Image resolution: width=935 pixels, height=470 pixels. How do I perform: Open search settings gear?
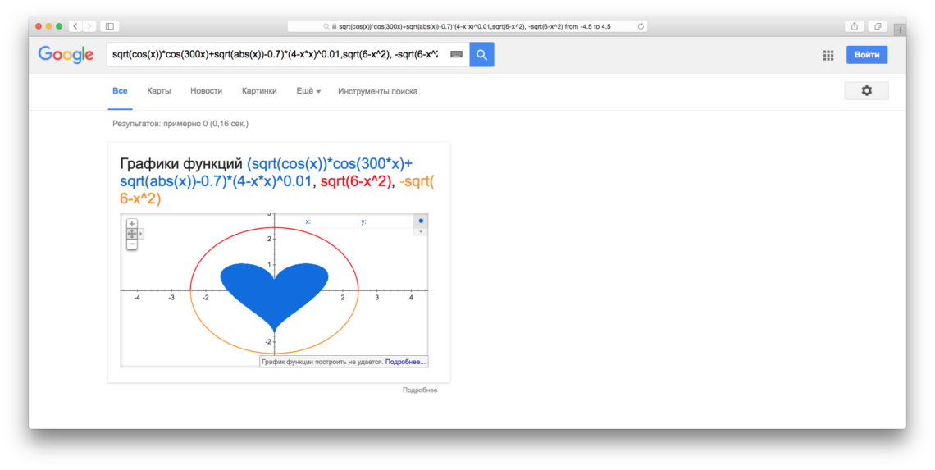[x=866, y=91]
